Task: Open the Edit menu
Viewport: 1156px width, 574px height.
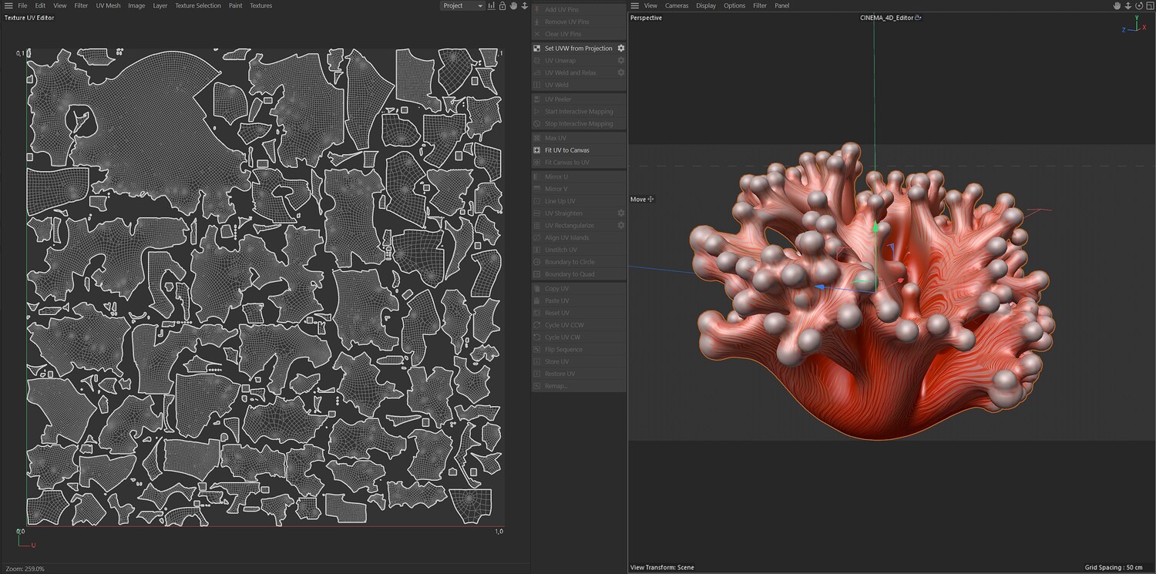Action: 40,5
